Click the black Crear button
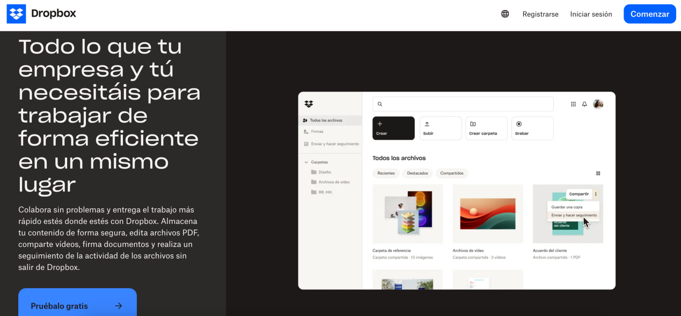681x316 pixels. pos(393,128)
